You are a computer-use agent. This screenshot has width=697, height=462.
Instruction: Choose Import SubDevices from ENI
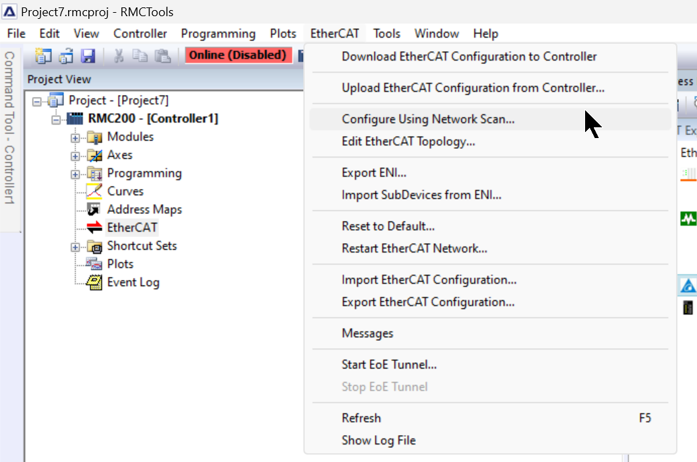pyautogui.click(x=490, y=195)
